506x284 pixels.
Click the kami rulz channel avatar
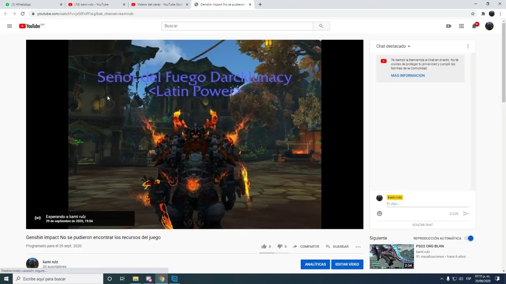click(x=32, y=263)
